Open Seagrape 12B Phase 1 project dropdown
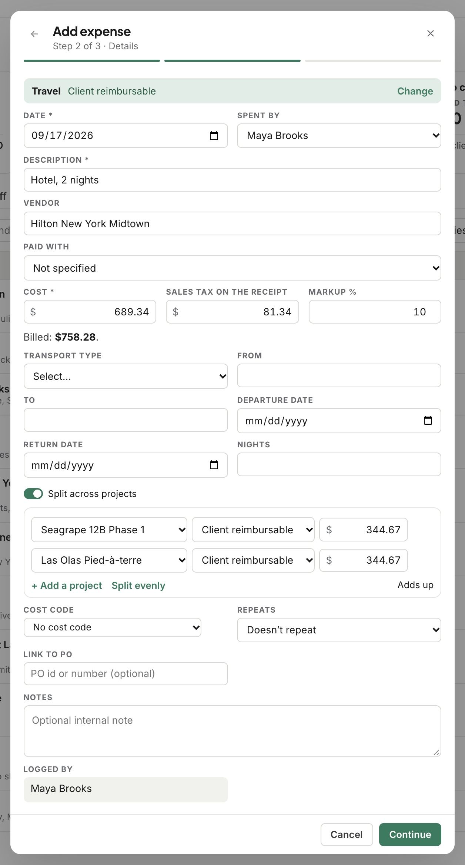The height and width of the screenshot is (865, 465). pos(109,530)
